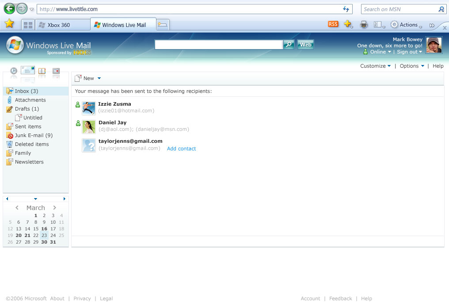The image size is (449, 302).
Task: Select Junk E-mail folder
Action: point(34,135)
